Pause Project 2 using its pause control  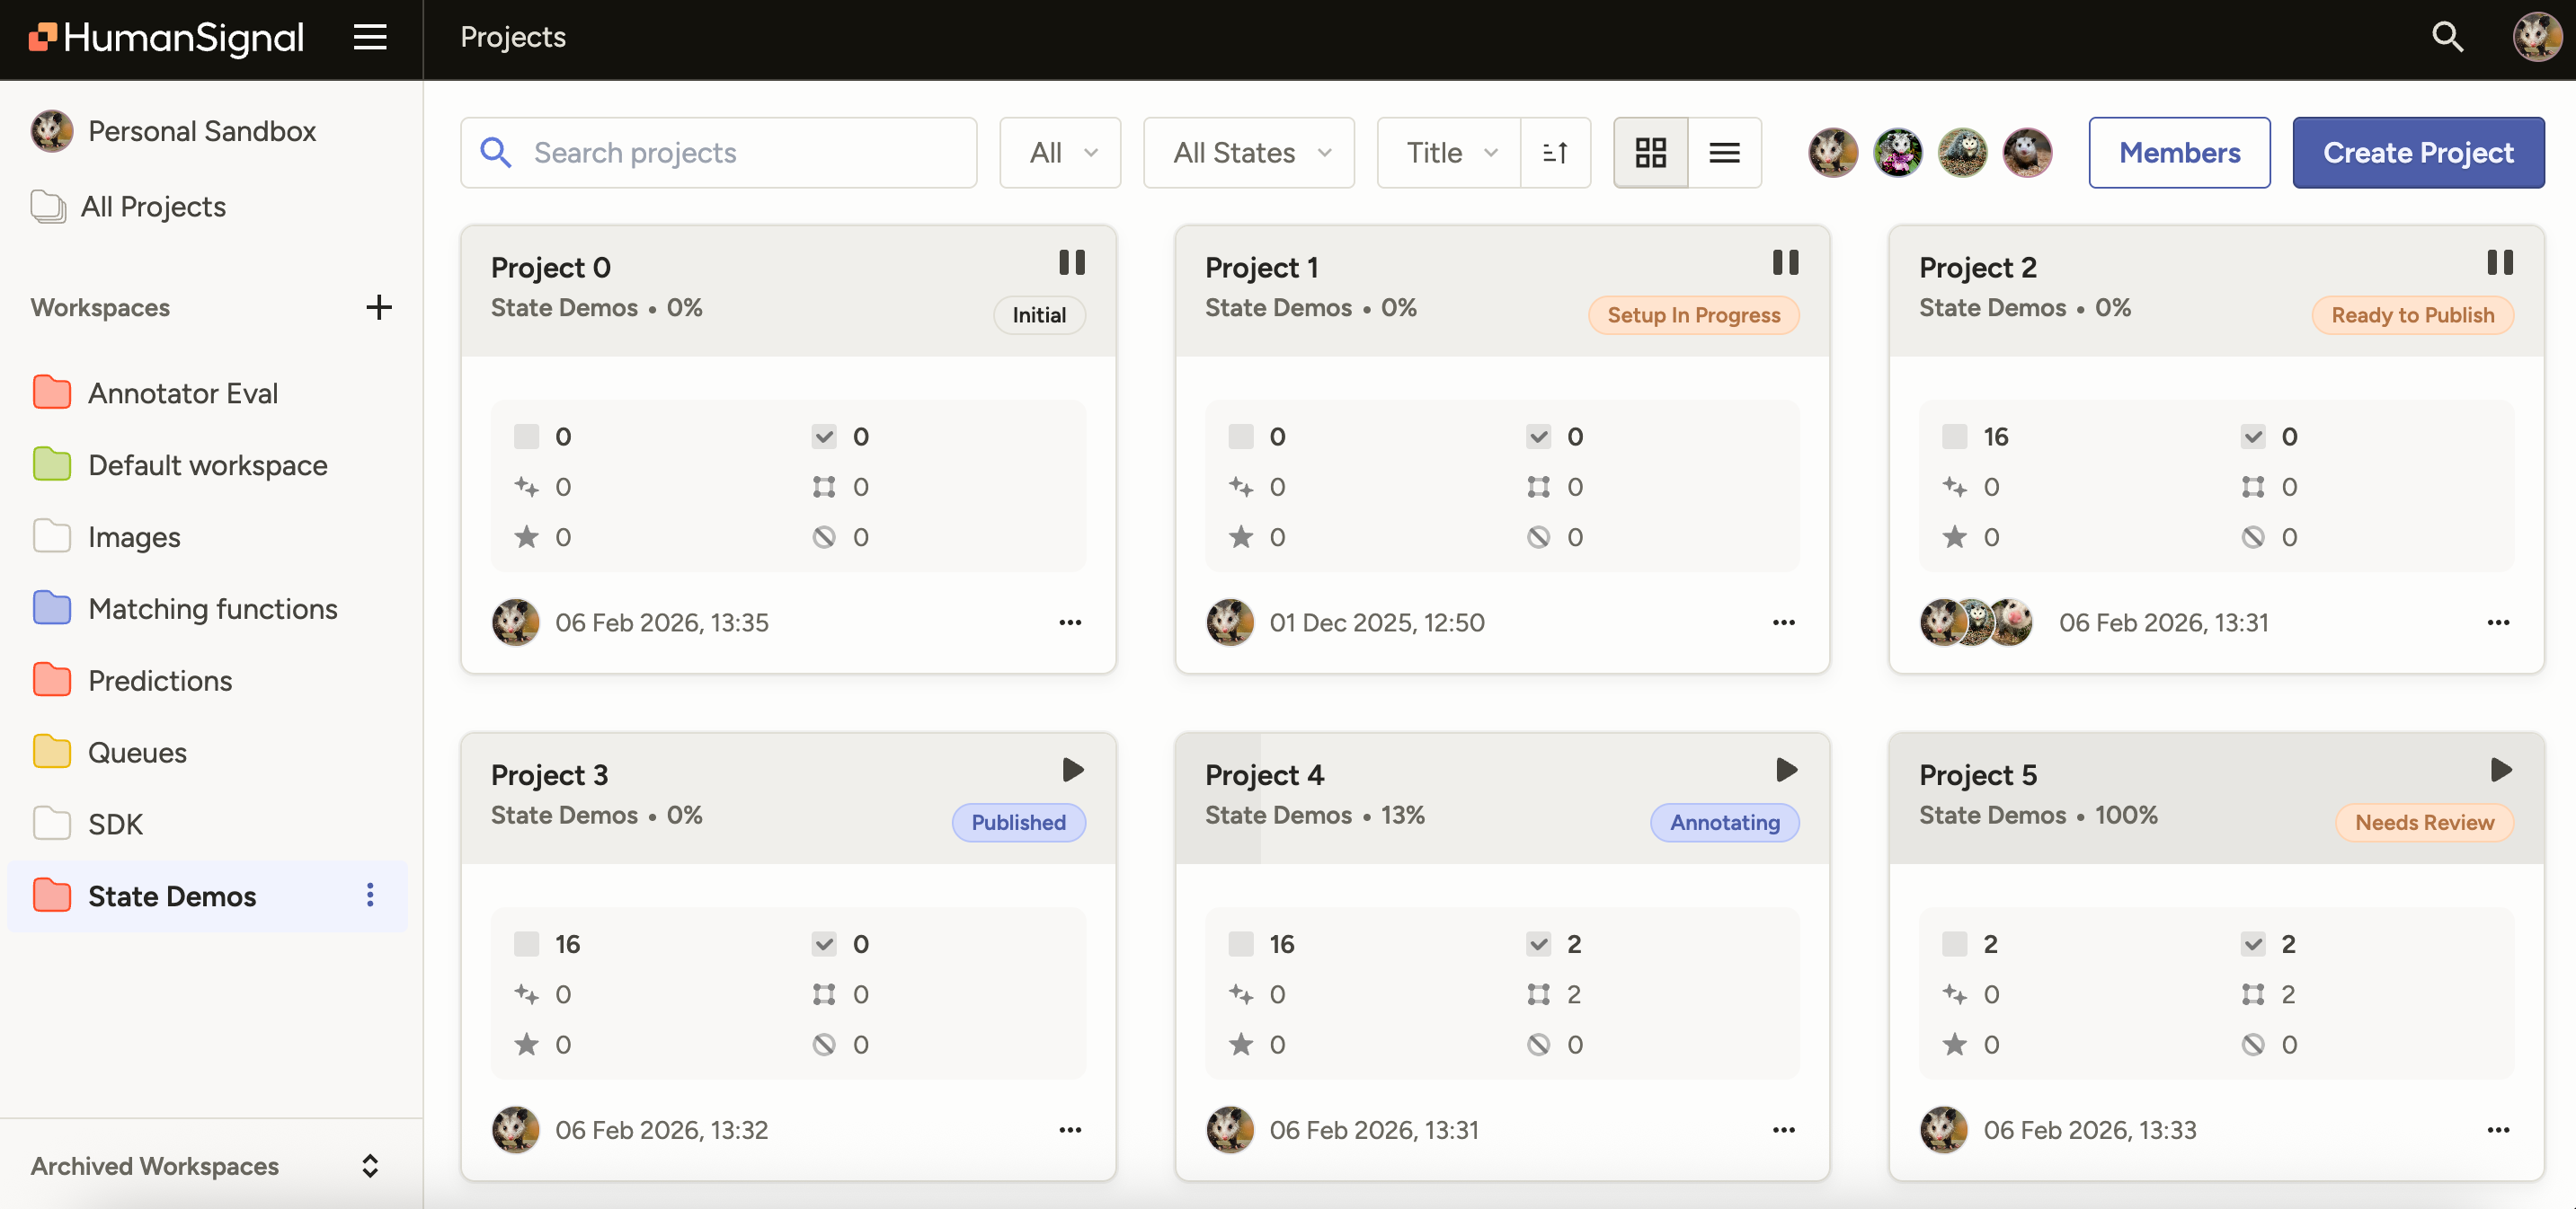(x=2500, y=261)
